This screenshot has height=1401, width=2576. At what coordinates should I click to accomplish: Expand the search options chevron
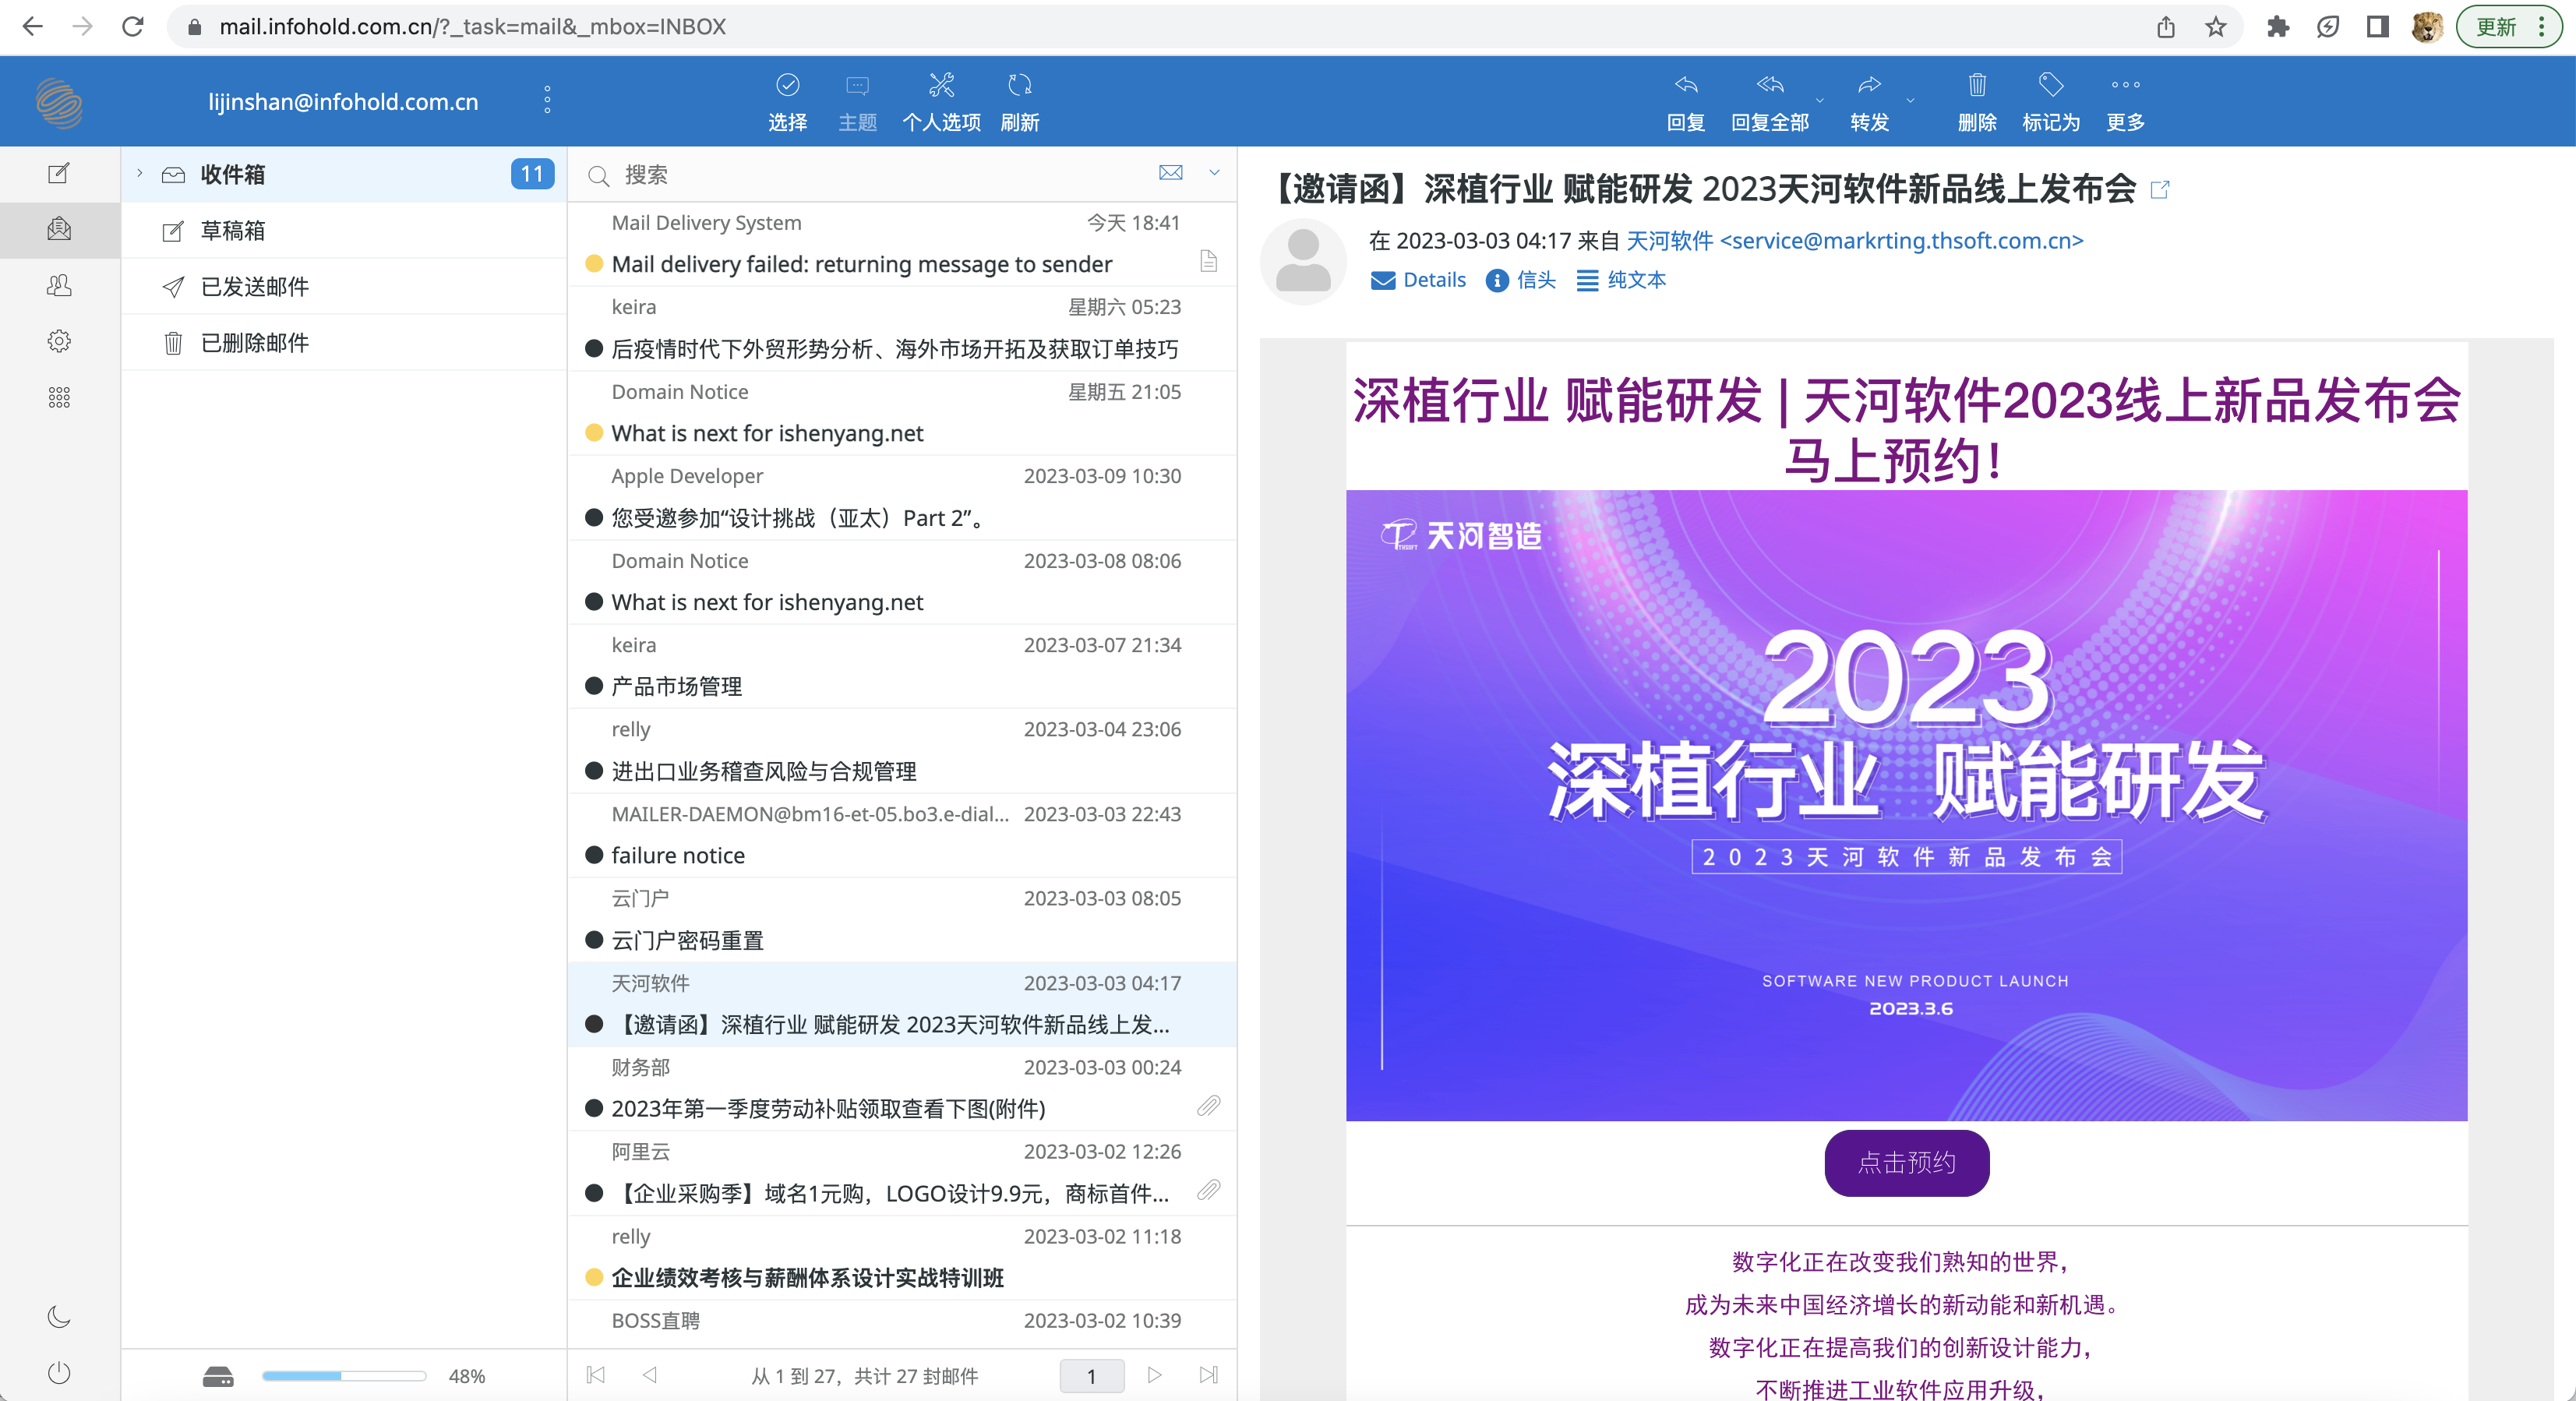[x=1214, y=173]
